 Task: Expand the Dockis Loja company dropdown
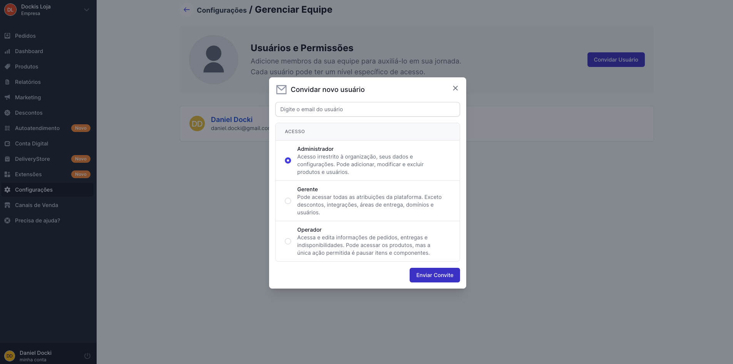point(87,10)
